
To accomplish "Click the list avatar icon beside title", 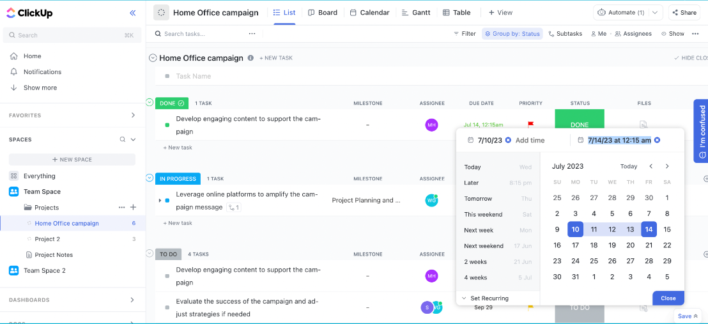I will pos(161,13).
